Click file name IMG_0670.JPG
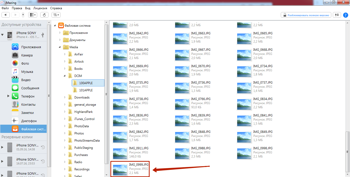This screenshot has height=177, width=350. pos(201,66)
